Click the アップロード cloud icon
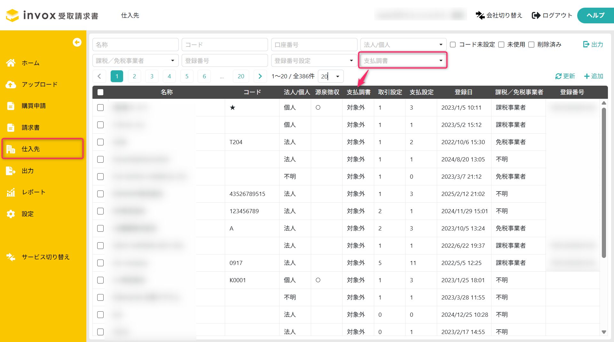Viewport: 614px width, 342px height. tap(11, 84)
